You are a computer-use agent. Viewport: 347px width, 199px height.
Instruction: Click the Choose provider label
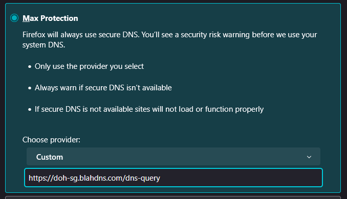(51, 140)
